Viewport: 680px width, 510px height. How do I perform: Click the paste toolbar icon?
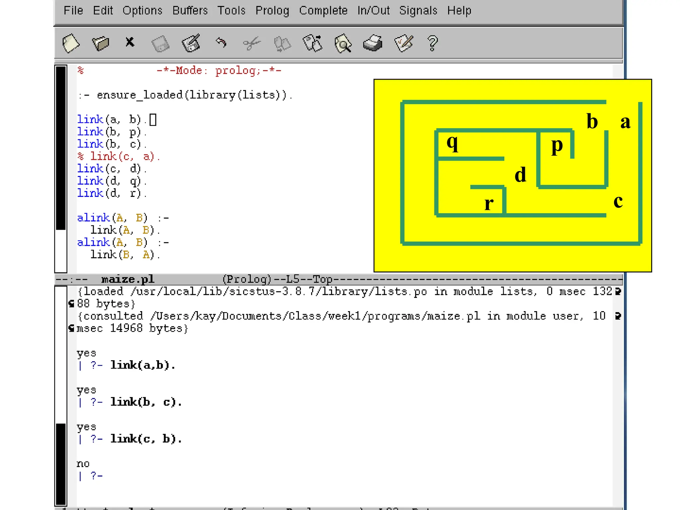313,43
